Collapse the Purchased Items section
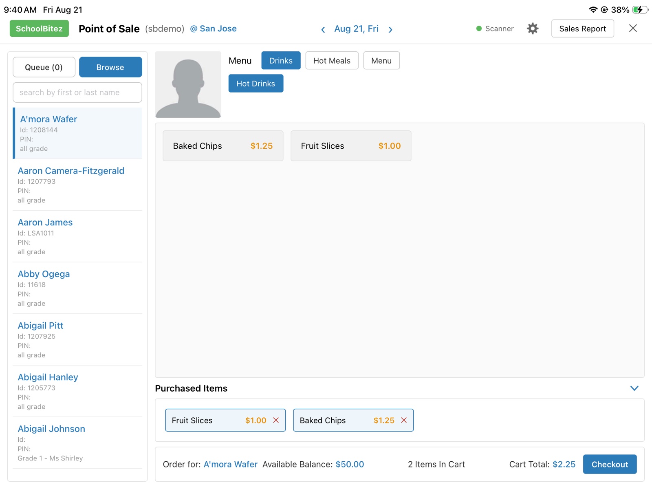The width and height of the screenshot is (652, 489). [x=634, y=388]
